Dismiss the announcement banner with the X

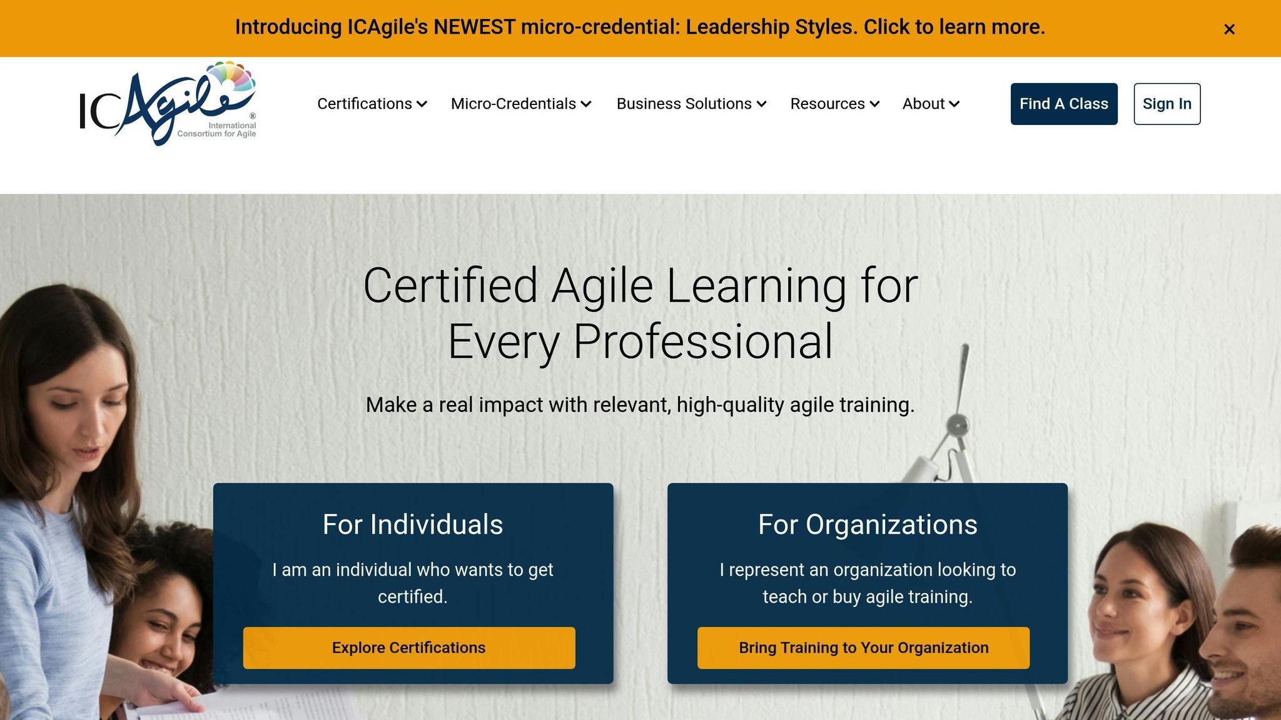point(1229,29)
